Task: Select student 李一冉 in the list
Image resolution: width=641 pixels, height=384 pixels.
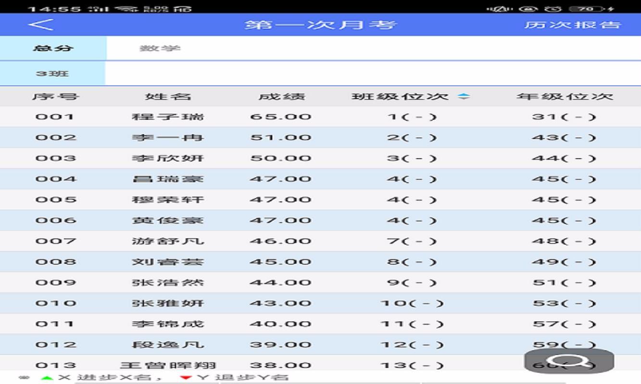Action: (x=168, y=138)
